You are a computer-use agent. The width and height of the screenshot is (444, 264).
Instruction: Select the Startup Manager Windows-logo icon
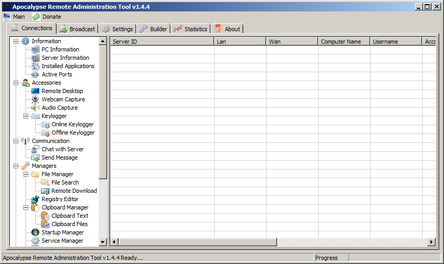point(35,232)
